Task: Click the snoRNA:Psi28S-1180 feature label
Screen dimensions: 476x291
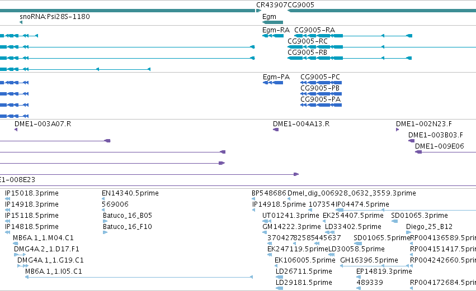Action: [x=55, y=17]
